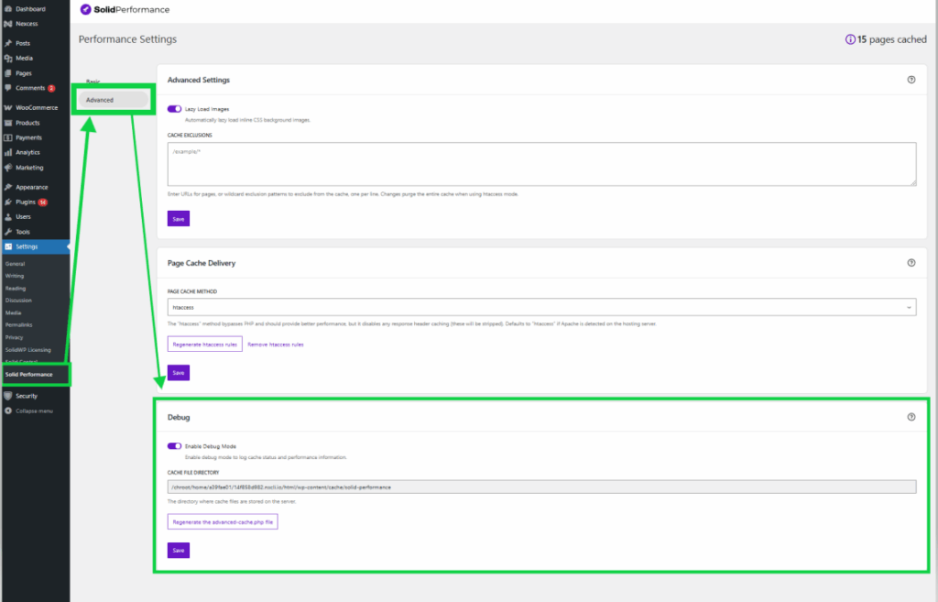Collapse the admin sidebar menu
The width and height of the screenshot is (938, 602).
coord(33,410)
